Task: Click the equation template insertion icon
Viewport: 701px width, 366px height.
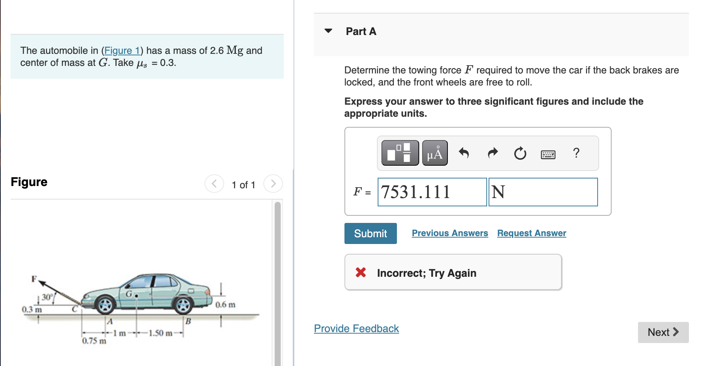Action: tap(400, 153)
